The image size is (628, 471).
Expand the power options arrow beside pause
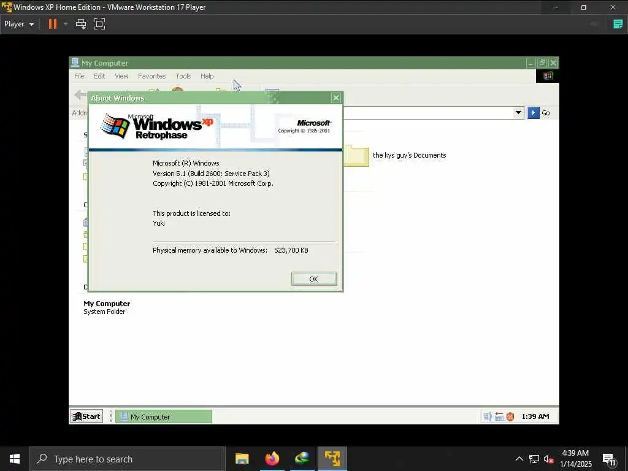click(65, 24)
